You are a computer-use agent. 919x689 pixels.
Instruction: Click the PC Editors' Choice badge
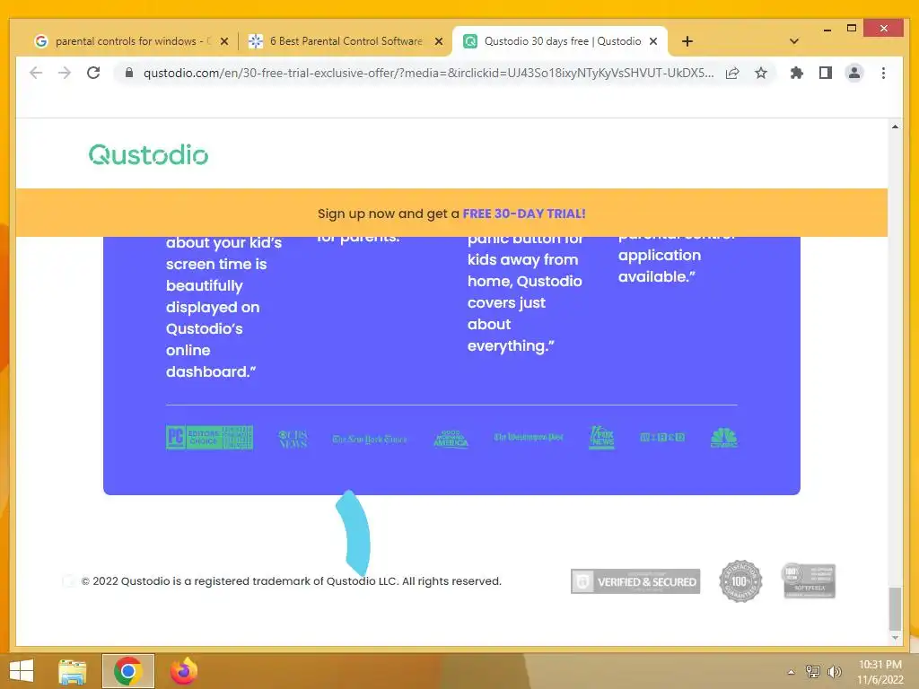[209, 438]
